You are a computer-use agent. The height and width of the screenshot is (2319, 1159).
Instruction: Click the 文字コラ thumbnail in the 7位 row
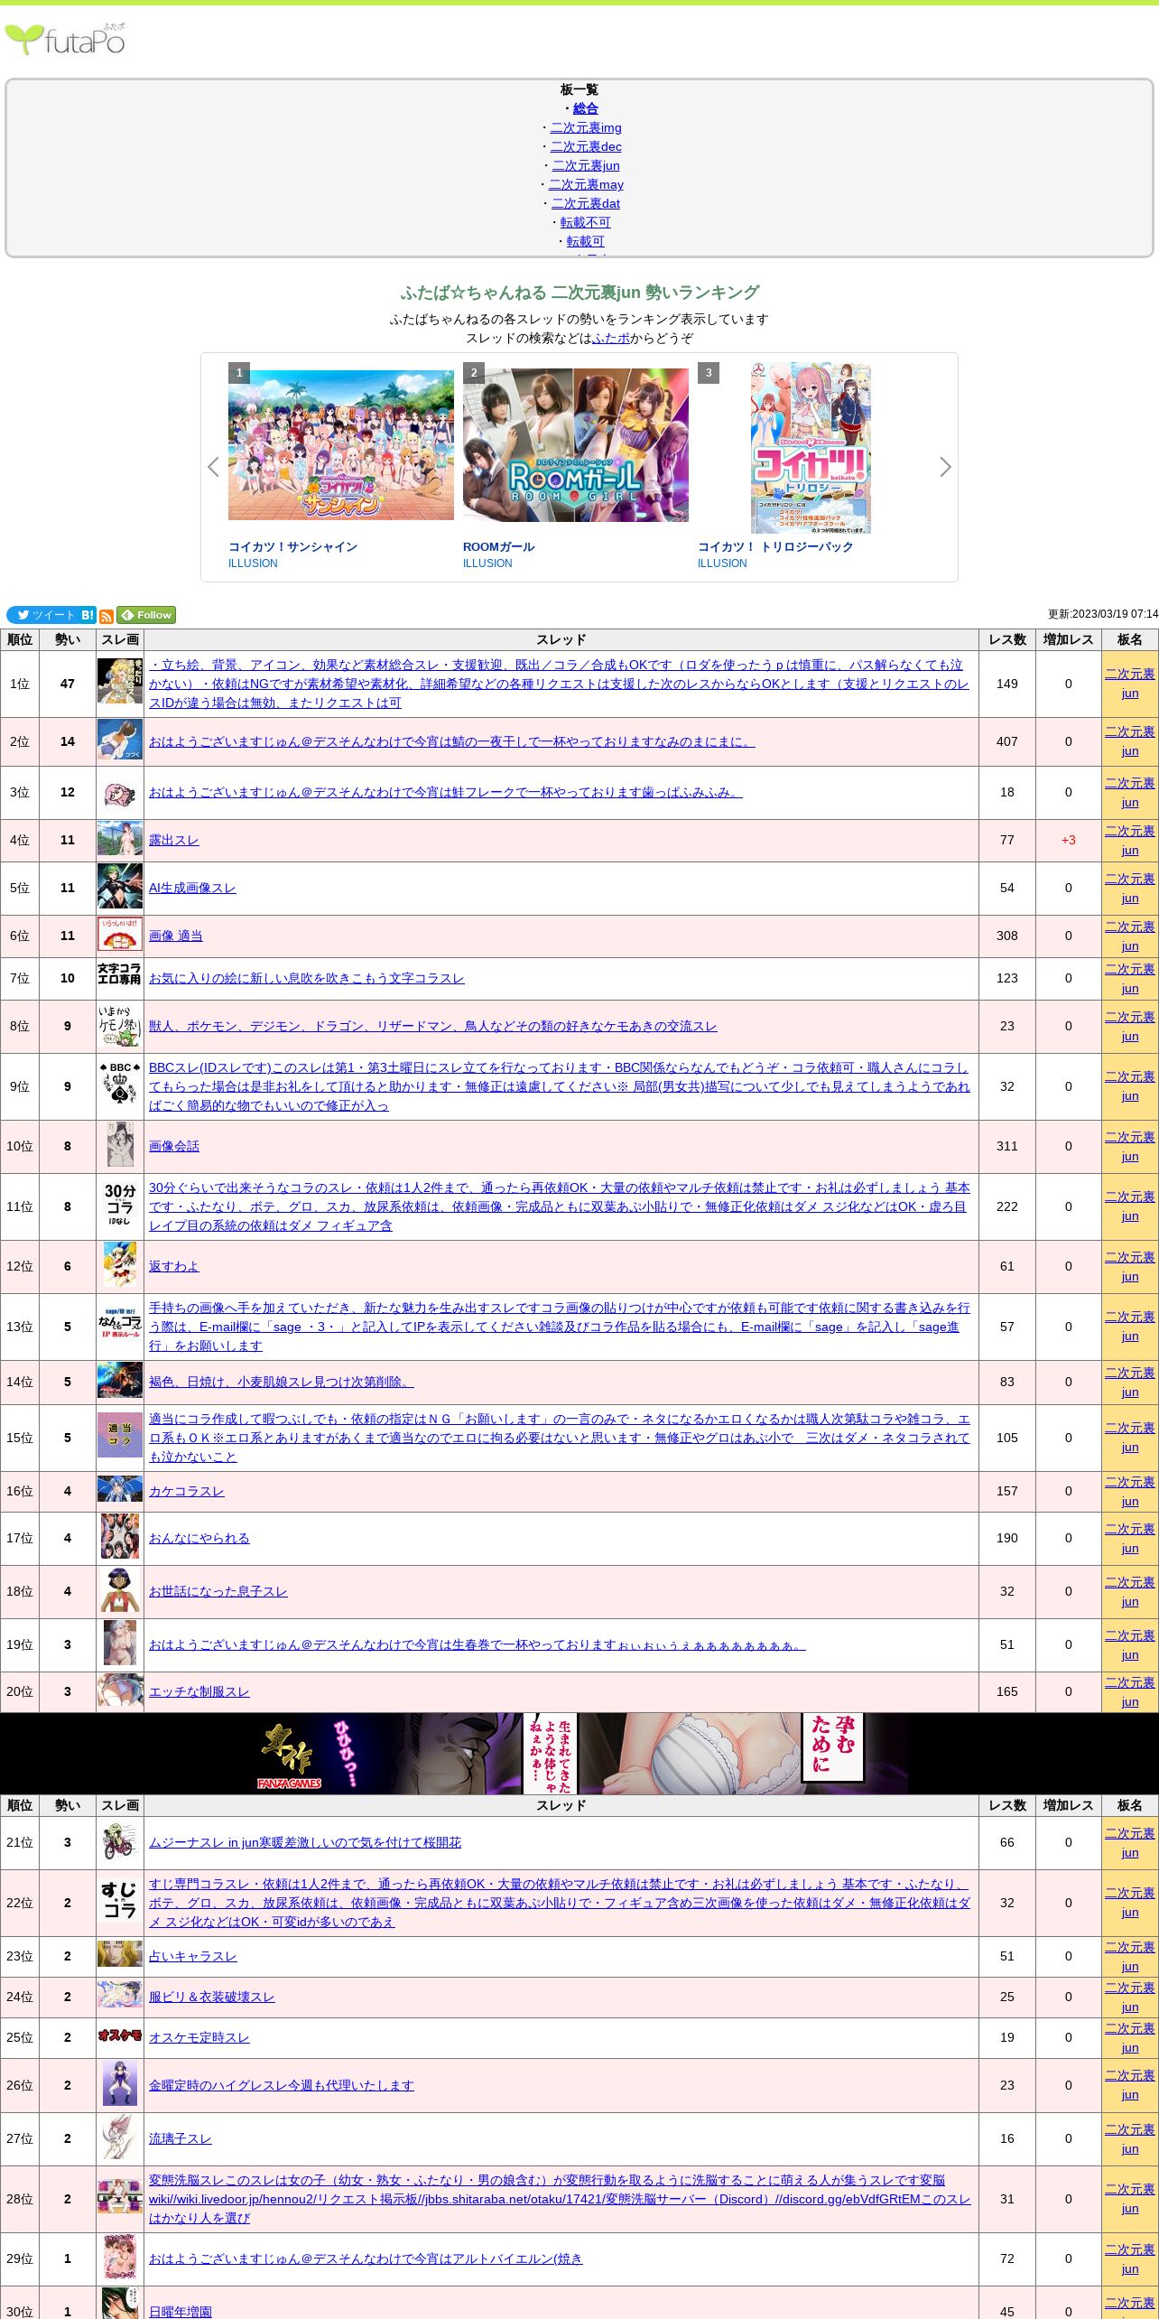pos(120,973)
